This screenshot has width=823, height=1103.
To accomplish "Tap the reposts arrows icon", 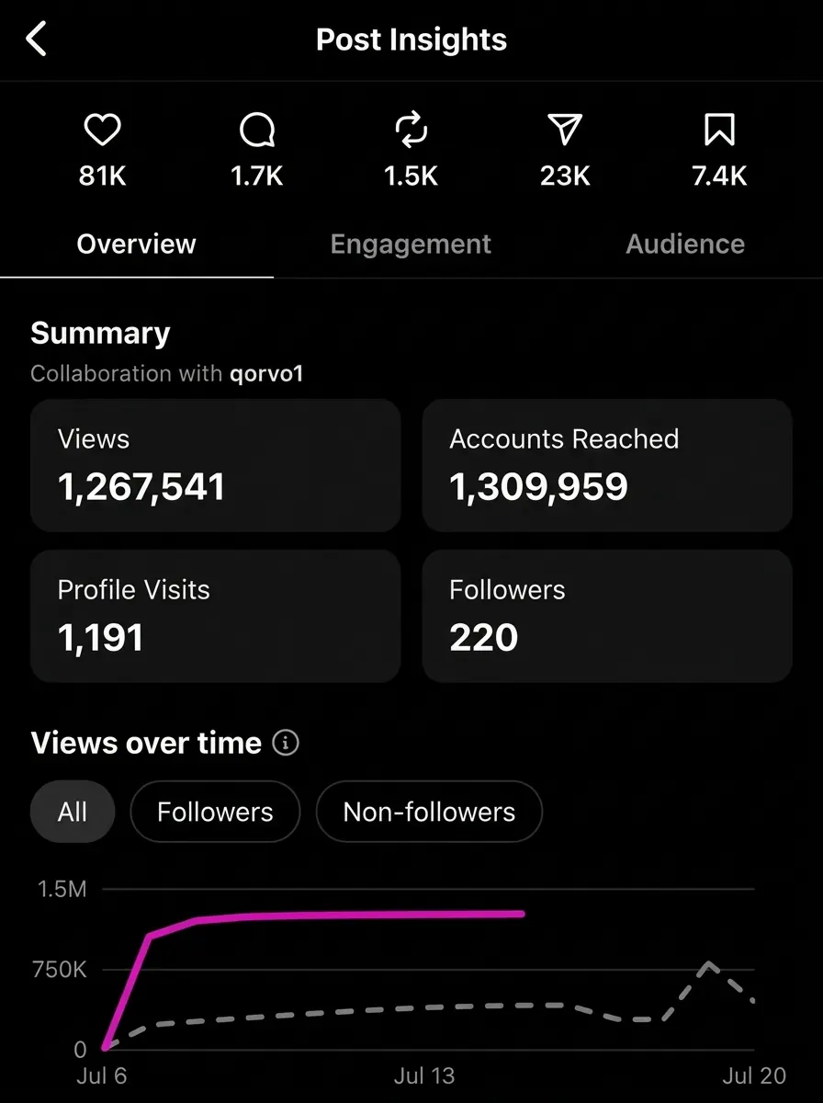I will [x=411, y=132].
